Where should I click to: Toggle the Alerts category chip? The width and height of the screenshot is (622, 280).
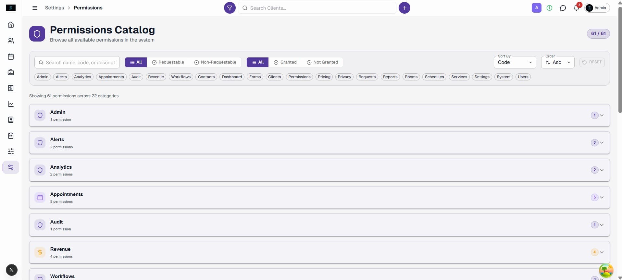61,77
